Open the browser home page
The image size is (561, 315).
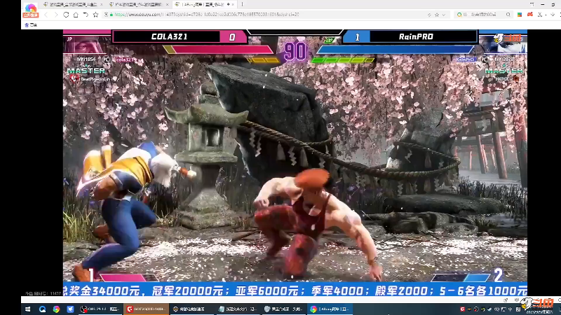(76, 15)
